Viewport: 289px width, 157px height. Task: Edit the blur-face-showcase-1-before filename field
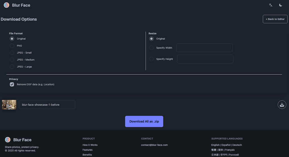[x=47, y=105]
